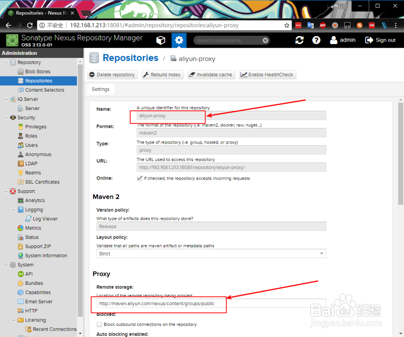Open the Browse components cube icon
Screen dimensions: 404x337
[x=160, y=40]
